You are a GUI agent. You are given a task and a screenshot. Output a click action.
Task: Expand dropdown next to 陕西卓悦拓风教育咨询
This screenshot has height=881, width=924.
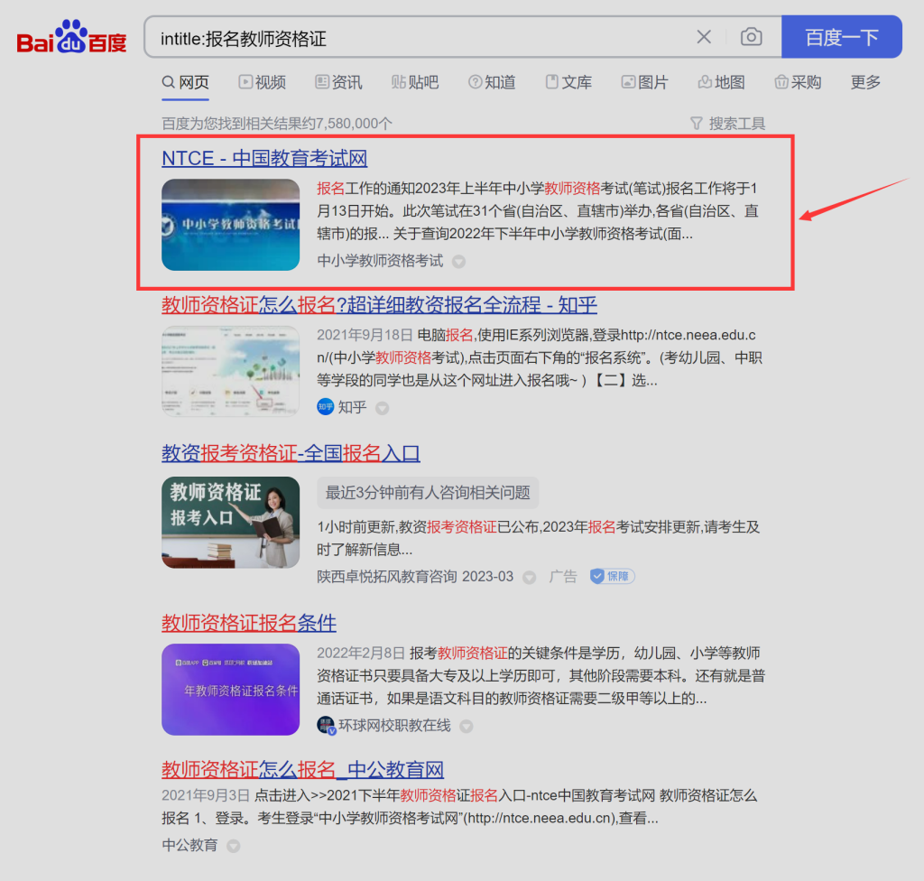point(529,578)
